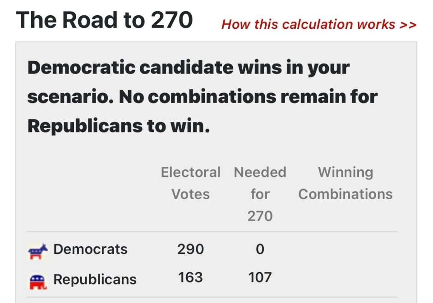
Task: Click the Republicans row label
Action: [x=95, y=279]
